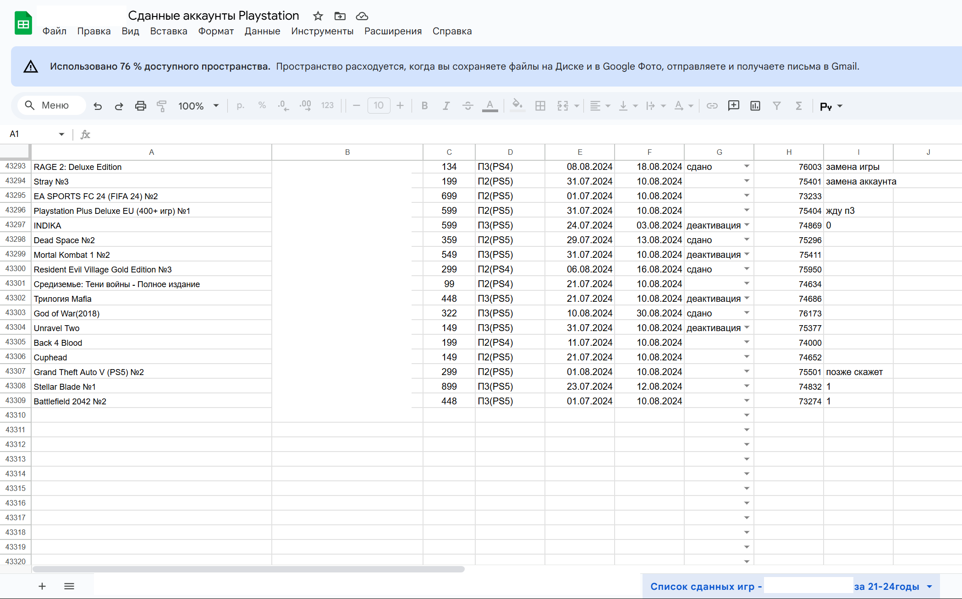The image size is (962, 599).
Task: Open horizontal align dropdown
Action: point(600,106)
